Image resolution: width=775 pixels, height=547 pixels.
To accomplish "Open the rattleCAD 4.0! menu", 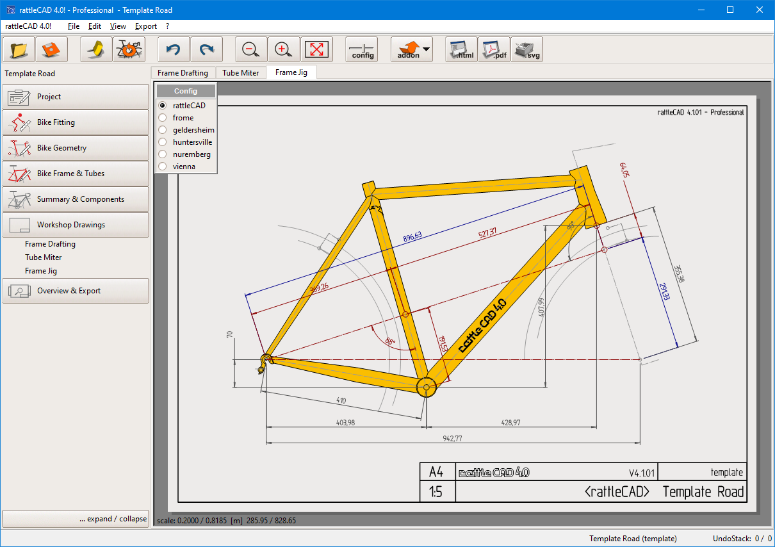I will [28, 26].
